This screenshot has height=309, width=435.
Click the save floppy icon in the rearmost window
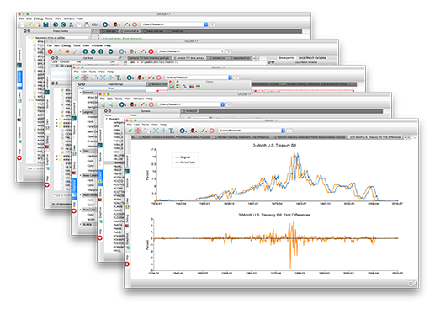tap(45, 24)
